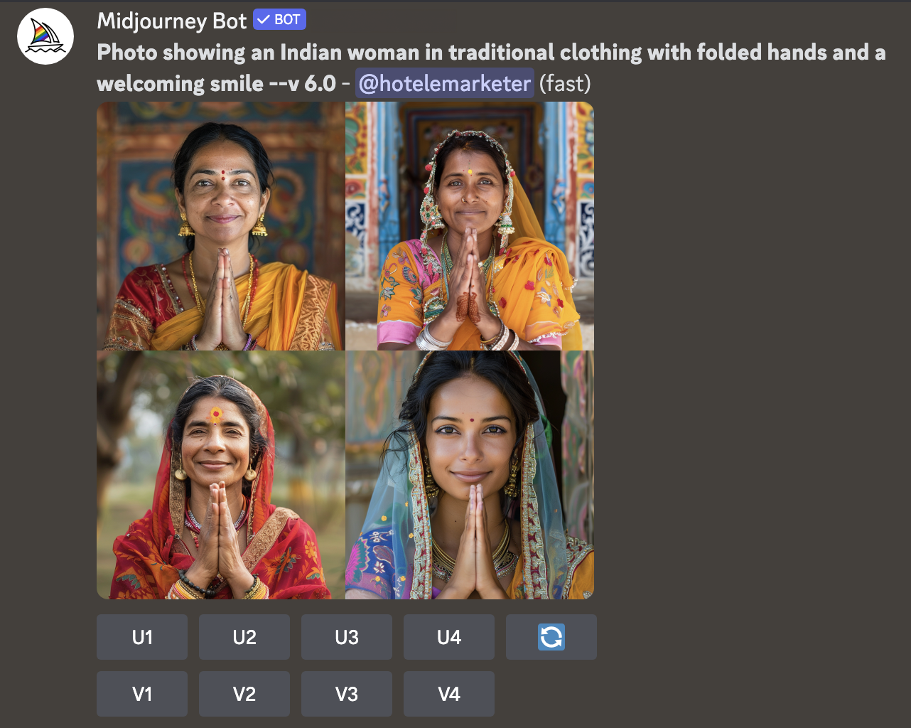Open Midjourney Bot username profile
Screen dimensions: 911x728
pos(172,21)
